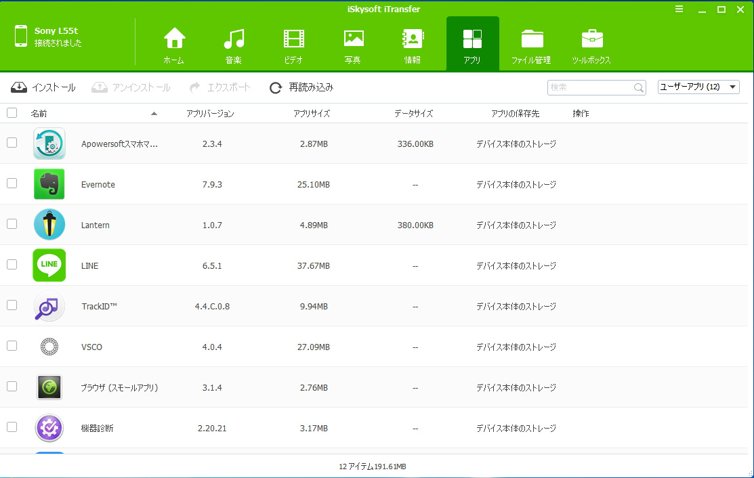Click the LINE app icon
The image size is (754, 478).
pyautogui.click(x=49, y=265)
